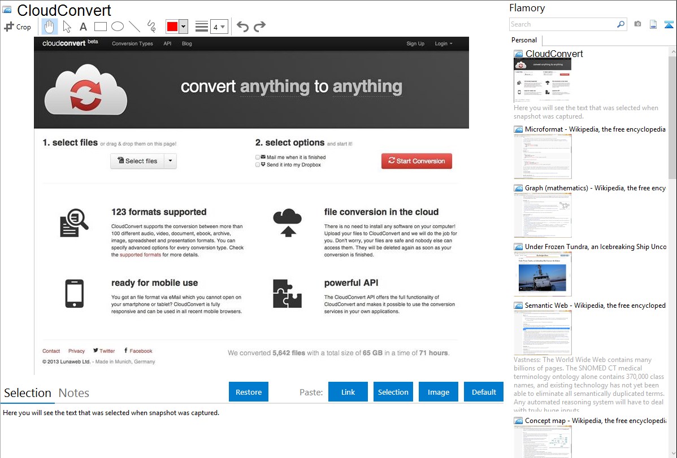Click the smartphone icon by ready for mobile use

pyautogui.click(x=74, y=294)
